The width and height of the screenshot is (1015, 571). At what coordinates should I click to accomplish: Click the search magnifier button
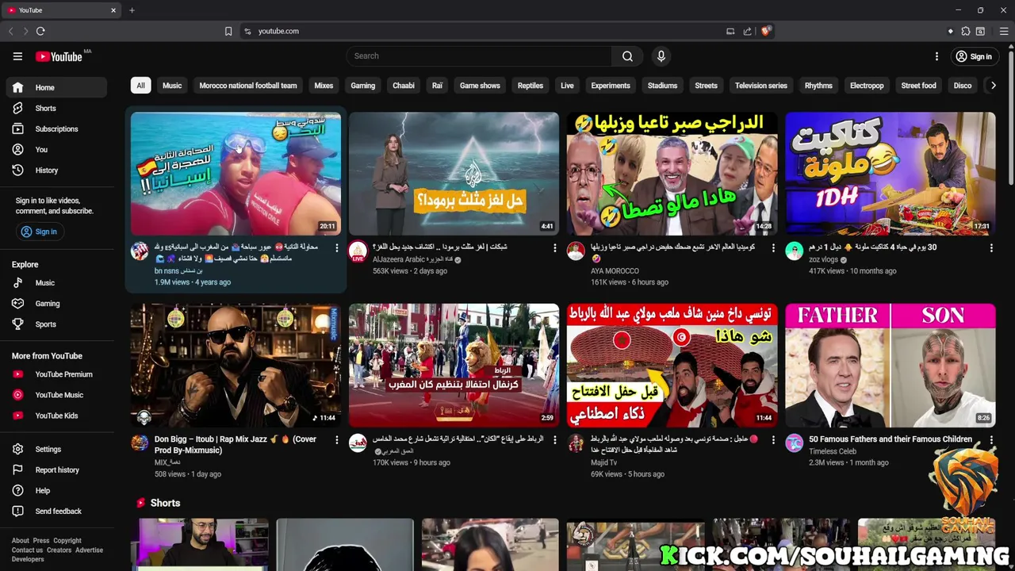tap(627, 56)
